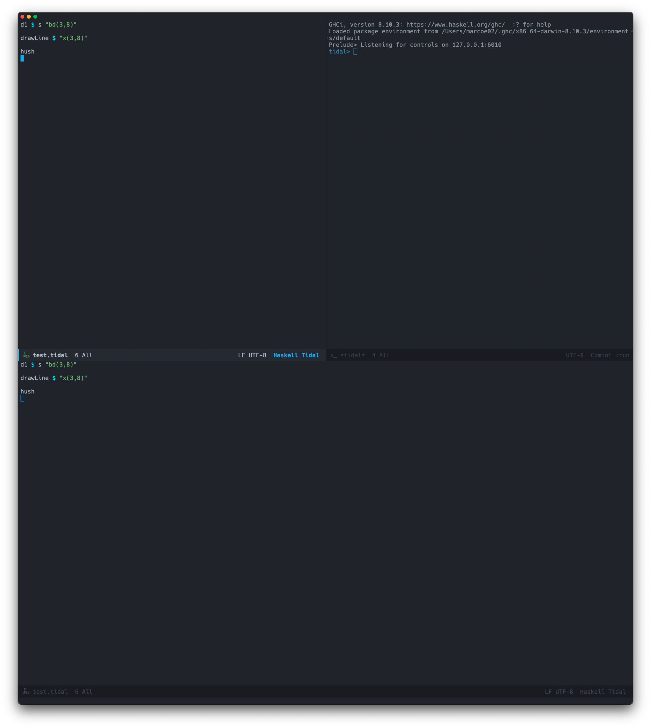Select the test.tidal buffer name in modeline
Image resolution: width=651 pixels, height=728 pixels.
coord(50,355)
